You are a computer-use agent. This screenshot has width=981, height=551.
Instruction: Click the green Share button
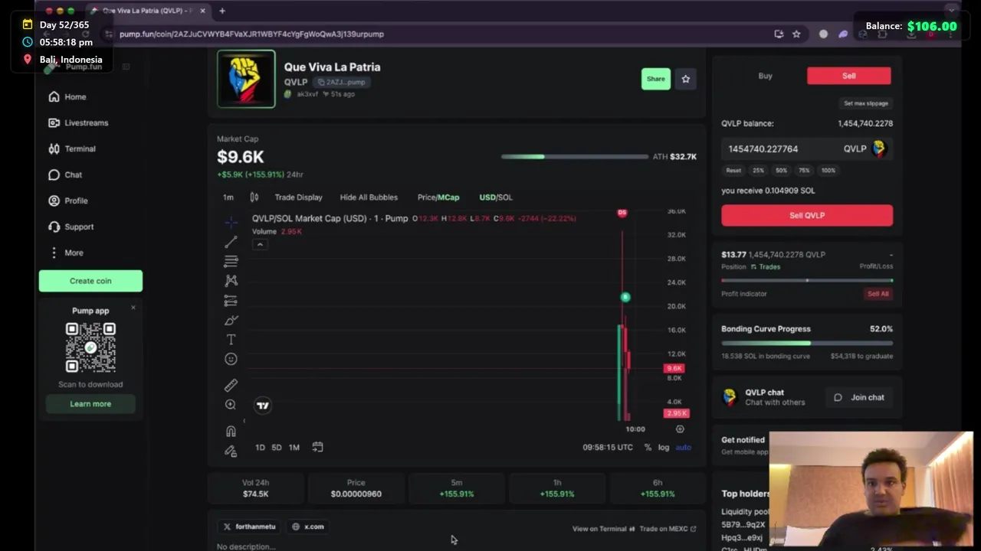(x=656, y=79)
